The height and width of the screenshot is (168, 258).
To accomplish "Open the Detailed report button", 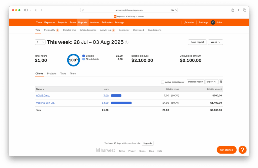I will tap(196, 82).
